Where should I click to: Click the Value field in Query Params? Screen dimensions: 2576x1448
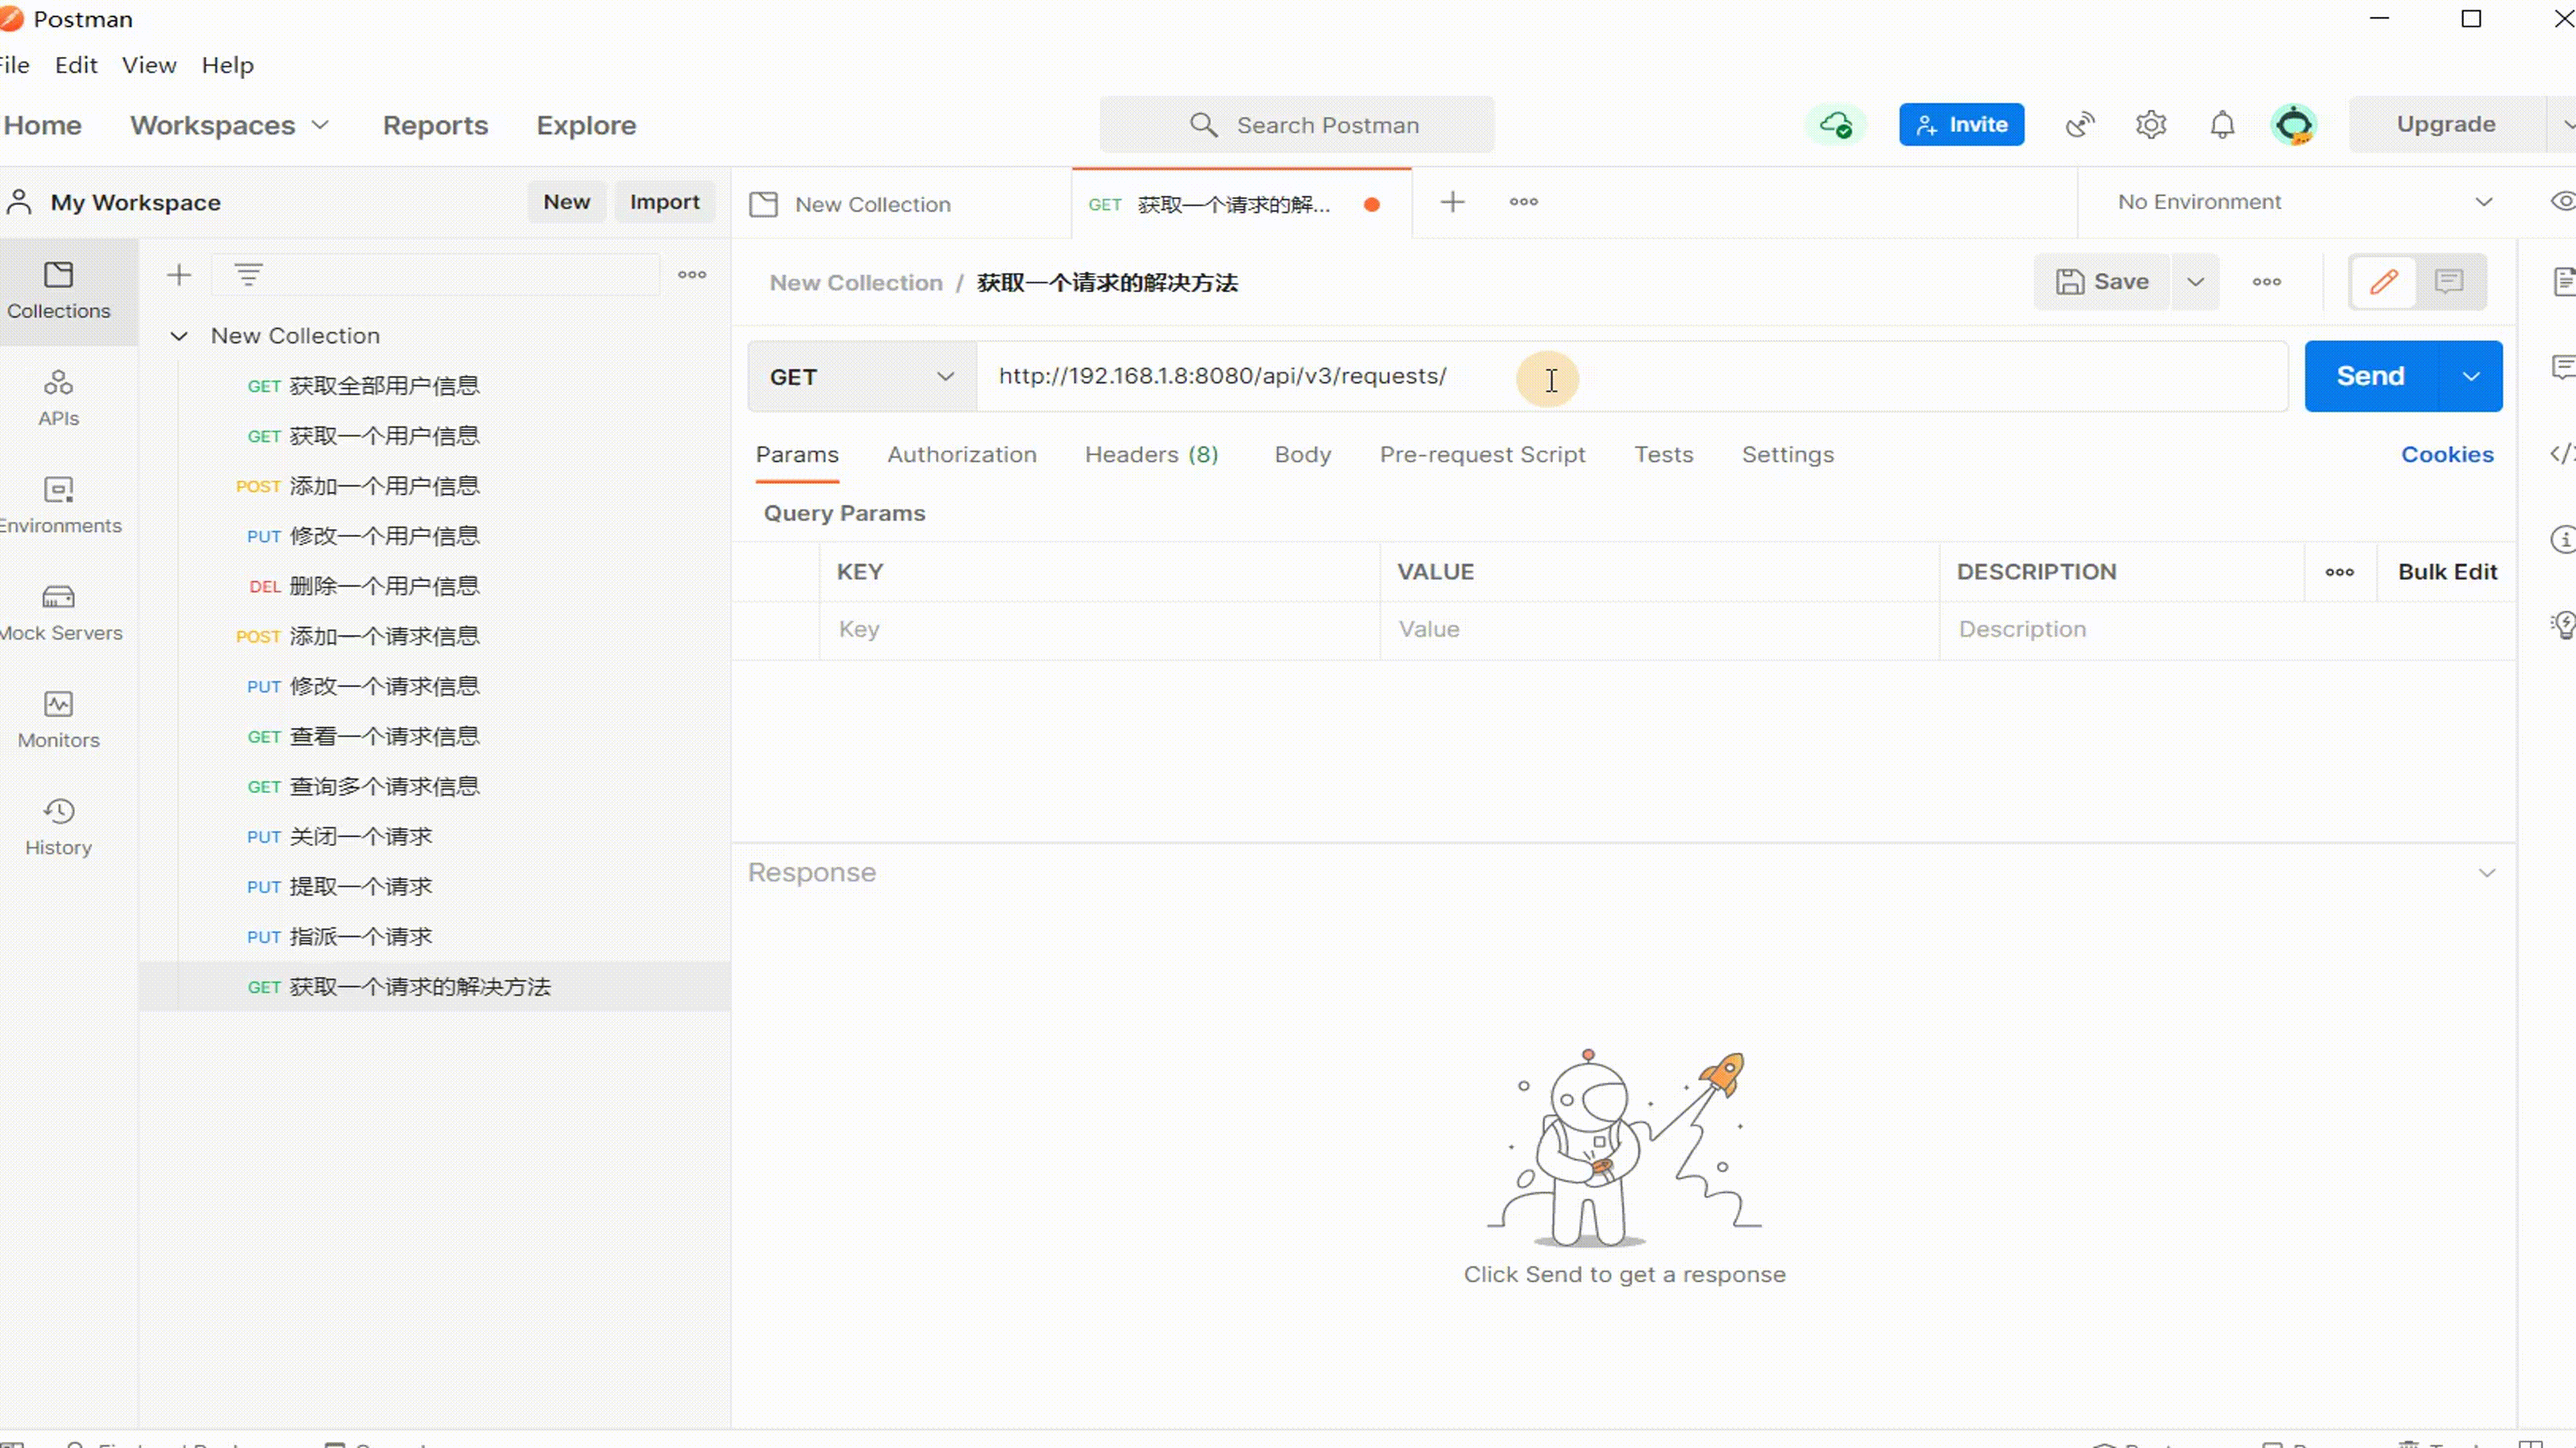pyautogui.click(x=1660, y=629)
